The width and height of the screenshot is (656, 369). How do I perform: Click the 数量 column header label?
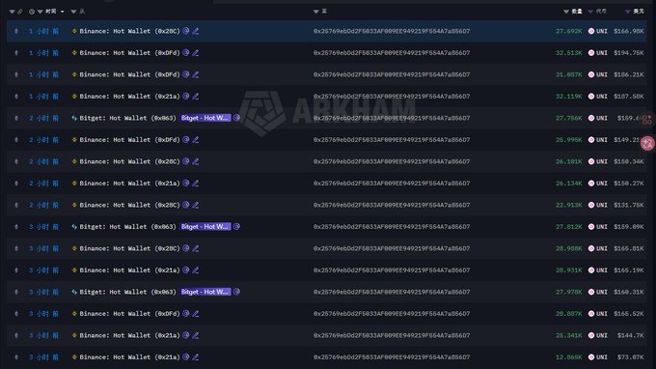pos(577,12)
